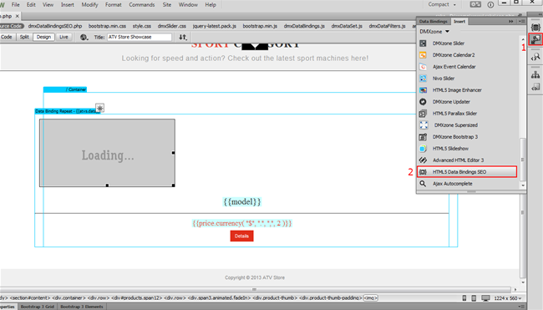Open related file style.css

tap(142, 26)
